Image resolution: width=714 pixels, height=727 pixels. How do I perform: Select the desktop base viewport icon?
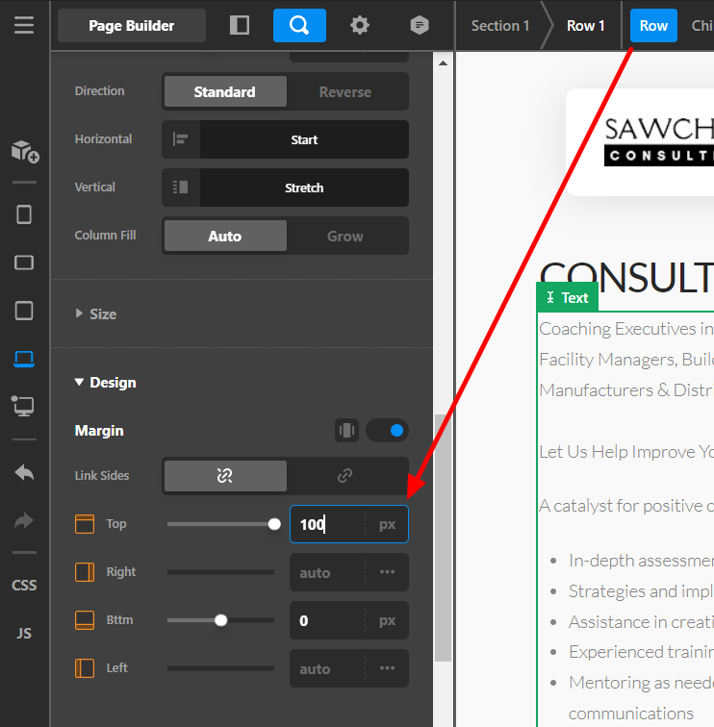point(23,406)
